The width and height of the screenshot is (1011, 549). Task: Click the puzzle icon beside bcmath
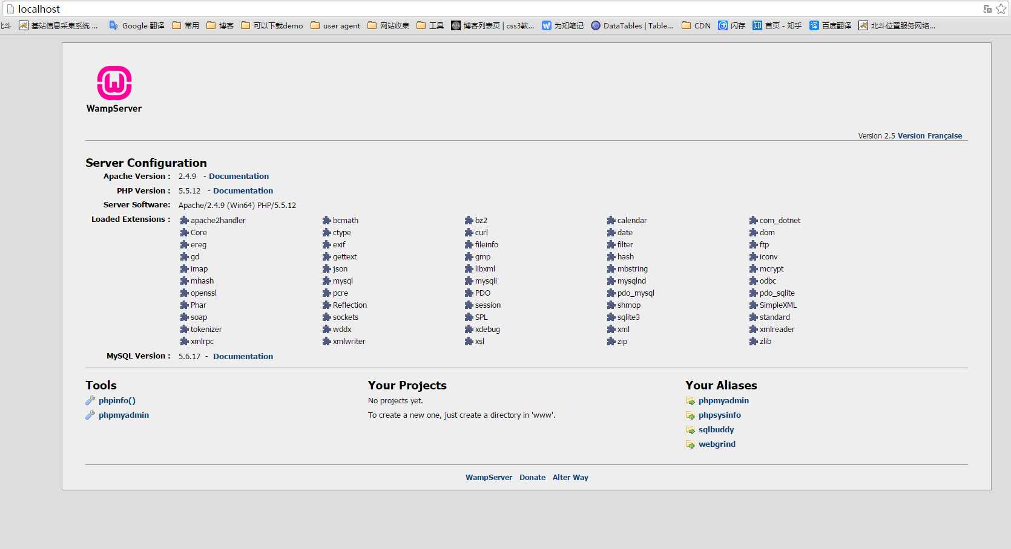tap(327, 220)
